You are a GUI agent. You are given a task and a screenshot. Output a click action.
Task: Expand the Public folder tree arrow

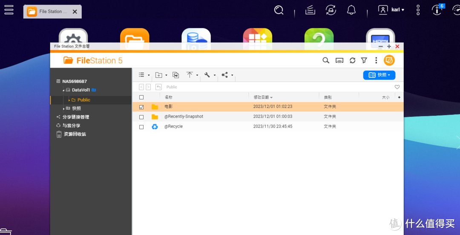pyautogui.click(x=69, y=100)
